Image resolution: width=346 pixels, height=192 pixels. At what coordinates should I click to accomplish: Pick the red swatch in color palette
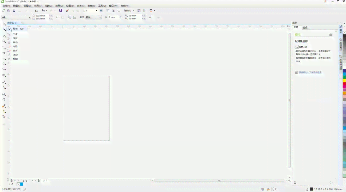[344, 84]
